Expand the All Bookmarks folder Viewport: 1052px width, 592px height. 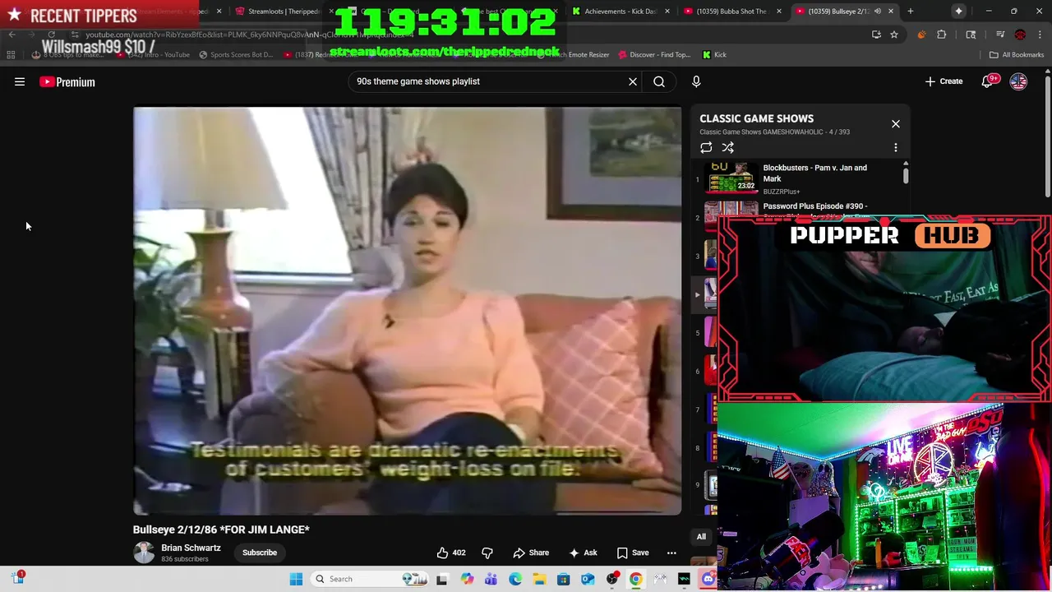pyautogui.click(x=1017, y=54)
